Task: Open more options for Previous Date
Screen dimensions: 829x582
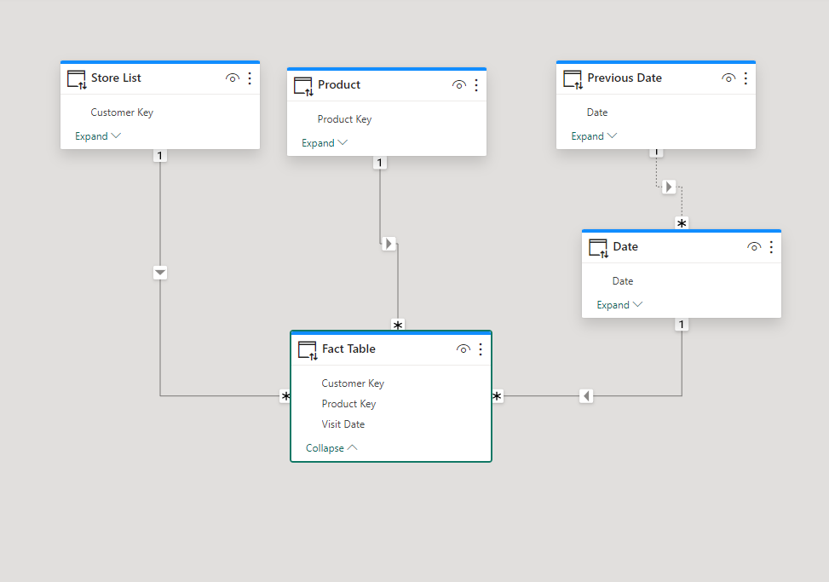Action: (746, 78)
